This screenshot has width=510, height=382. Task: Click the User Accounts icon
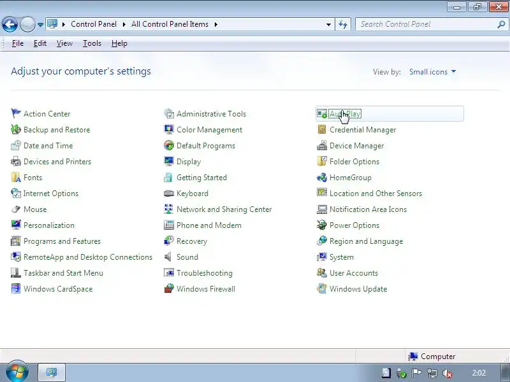click(x=322, y=272)
